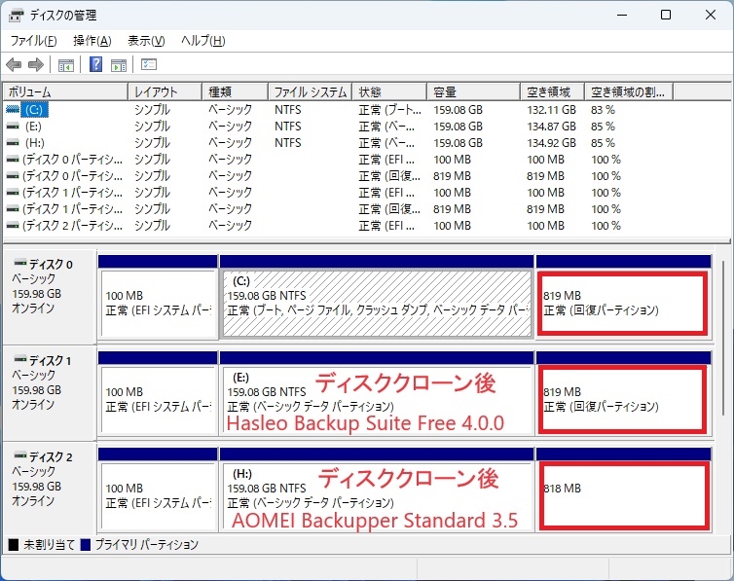The image size is (734, 581).
Task: Sort by the 容量 column header
Action: coord(474,91)
